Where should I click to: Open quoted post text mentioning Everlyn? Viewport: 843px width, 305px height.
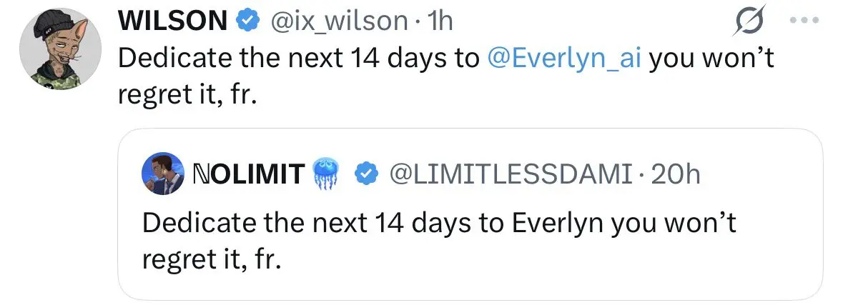pos(439,241)
